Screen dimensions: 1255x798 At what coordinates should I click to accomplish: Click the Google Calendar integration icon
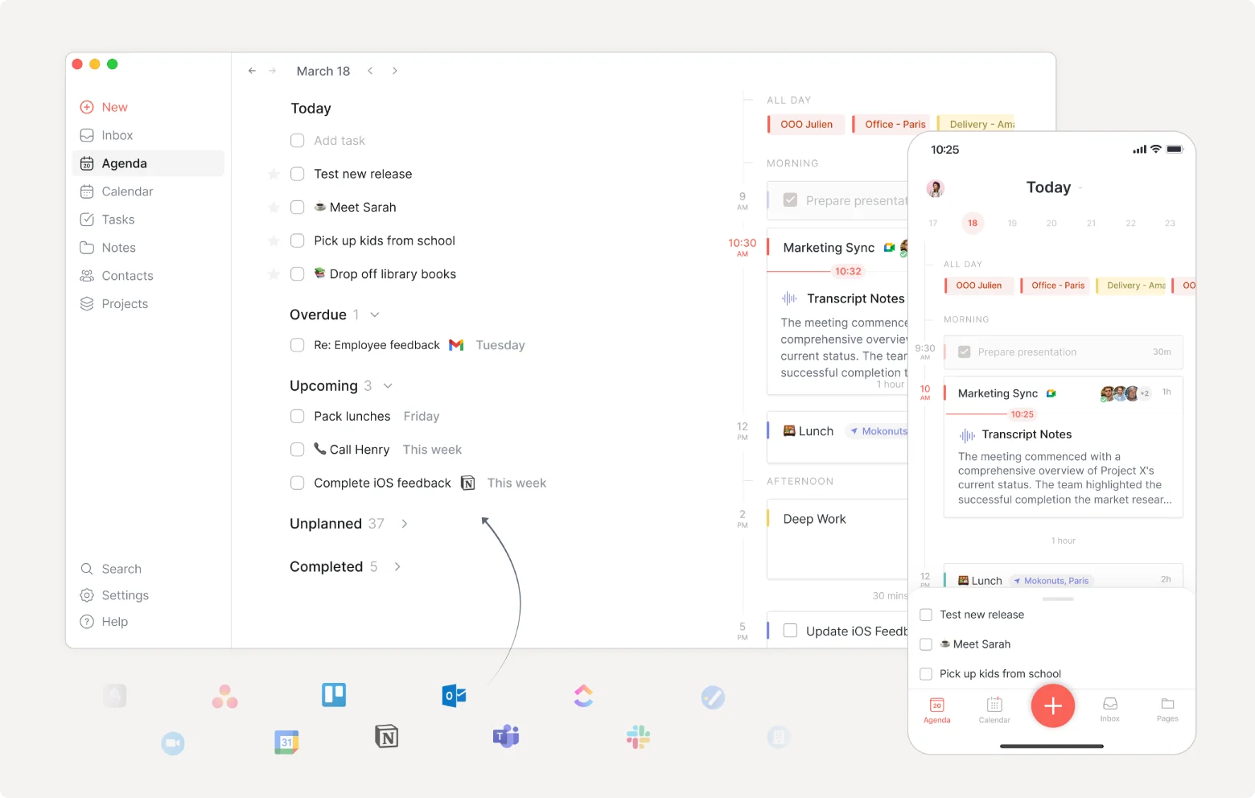tap(286, 742)
